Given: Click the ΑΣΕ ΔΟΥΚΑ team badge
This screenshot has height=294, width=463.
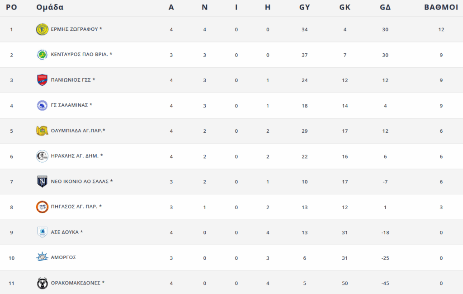Looking at the screenshot, I should tap(42, 233).
